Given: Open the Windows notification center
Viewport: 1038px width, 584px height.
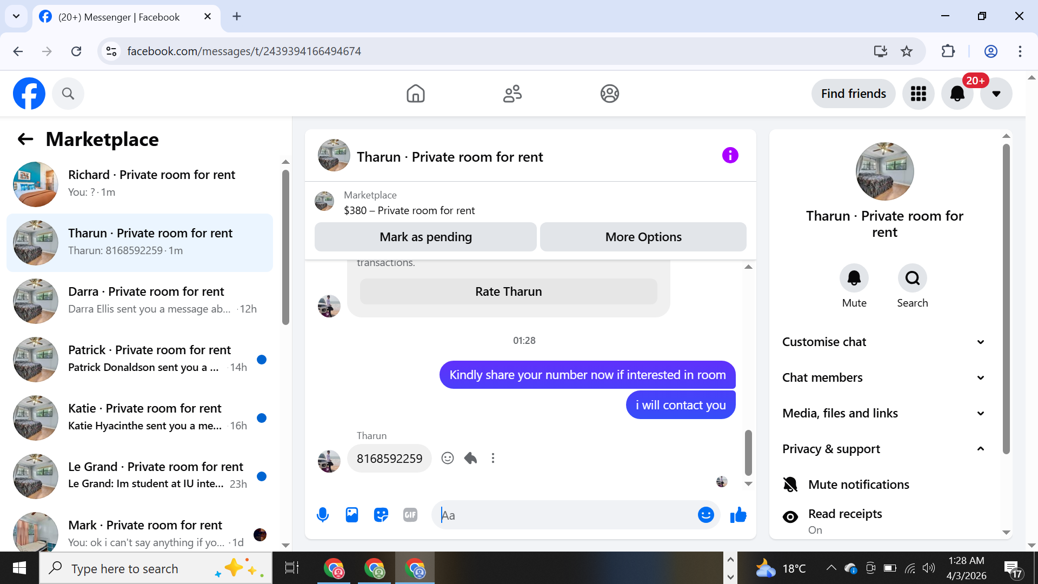Looking at the screenshot, I should 1013,569.
